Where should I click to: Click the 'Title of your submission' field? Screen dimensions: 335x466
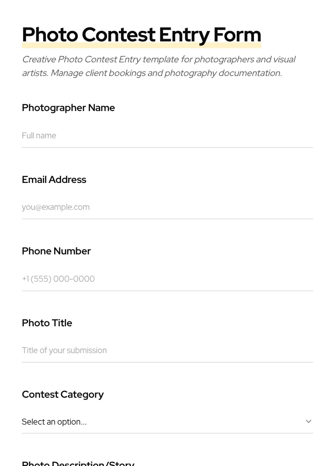[x=167, y=350]
